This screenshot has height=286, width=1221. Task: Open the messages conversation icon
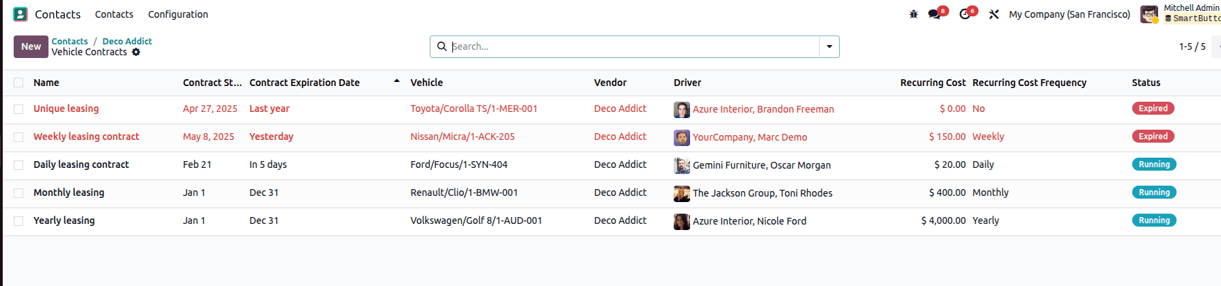[x=934, y=14]
